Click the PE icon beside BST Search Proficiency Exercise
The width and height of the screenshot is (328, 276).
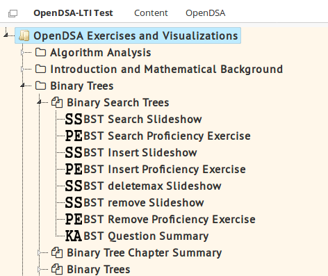point(74,136)
